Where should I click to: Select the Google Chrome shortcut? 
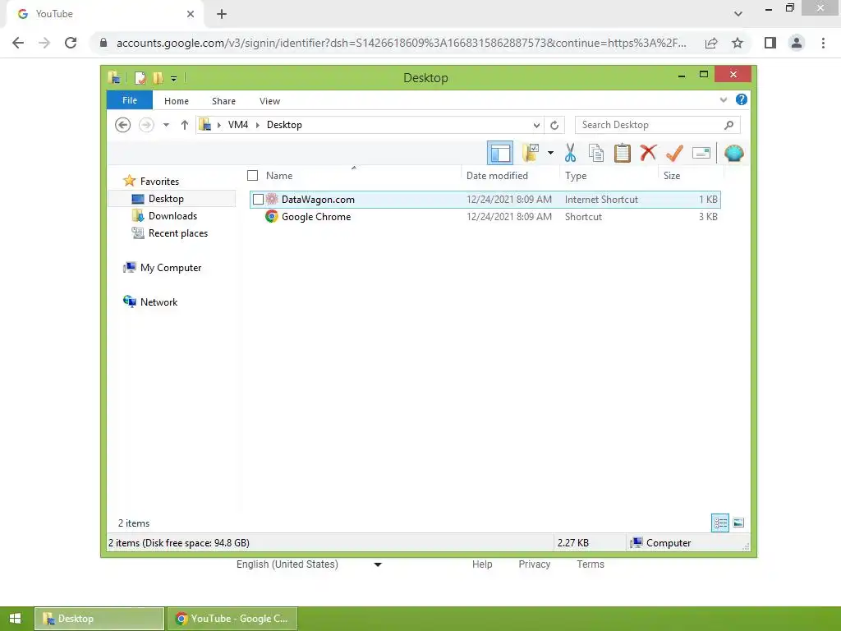(485, 217)
